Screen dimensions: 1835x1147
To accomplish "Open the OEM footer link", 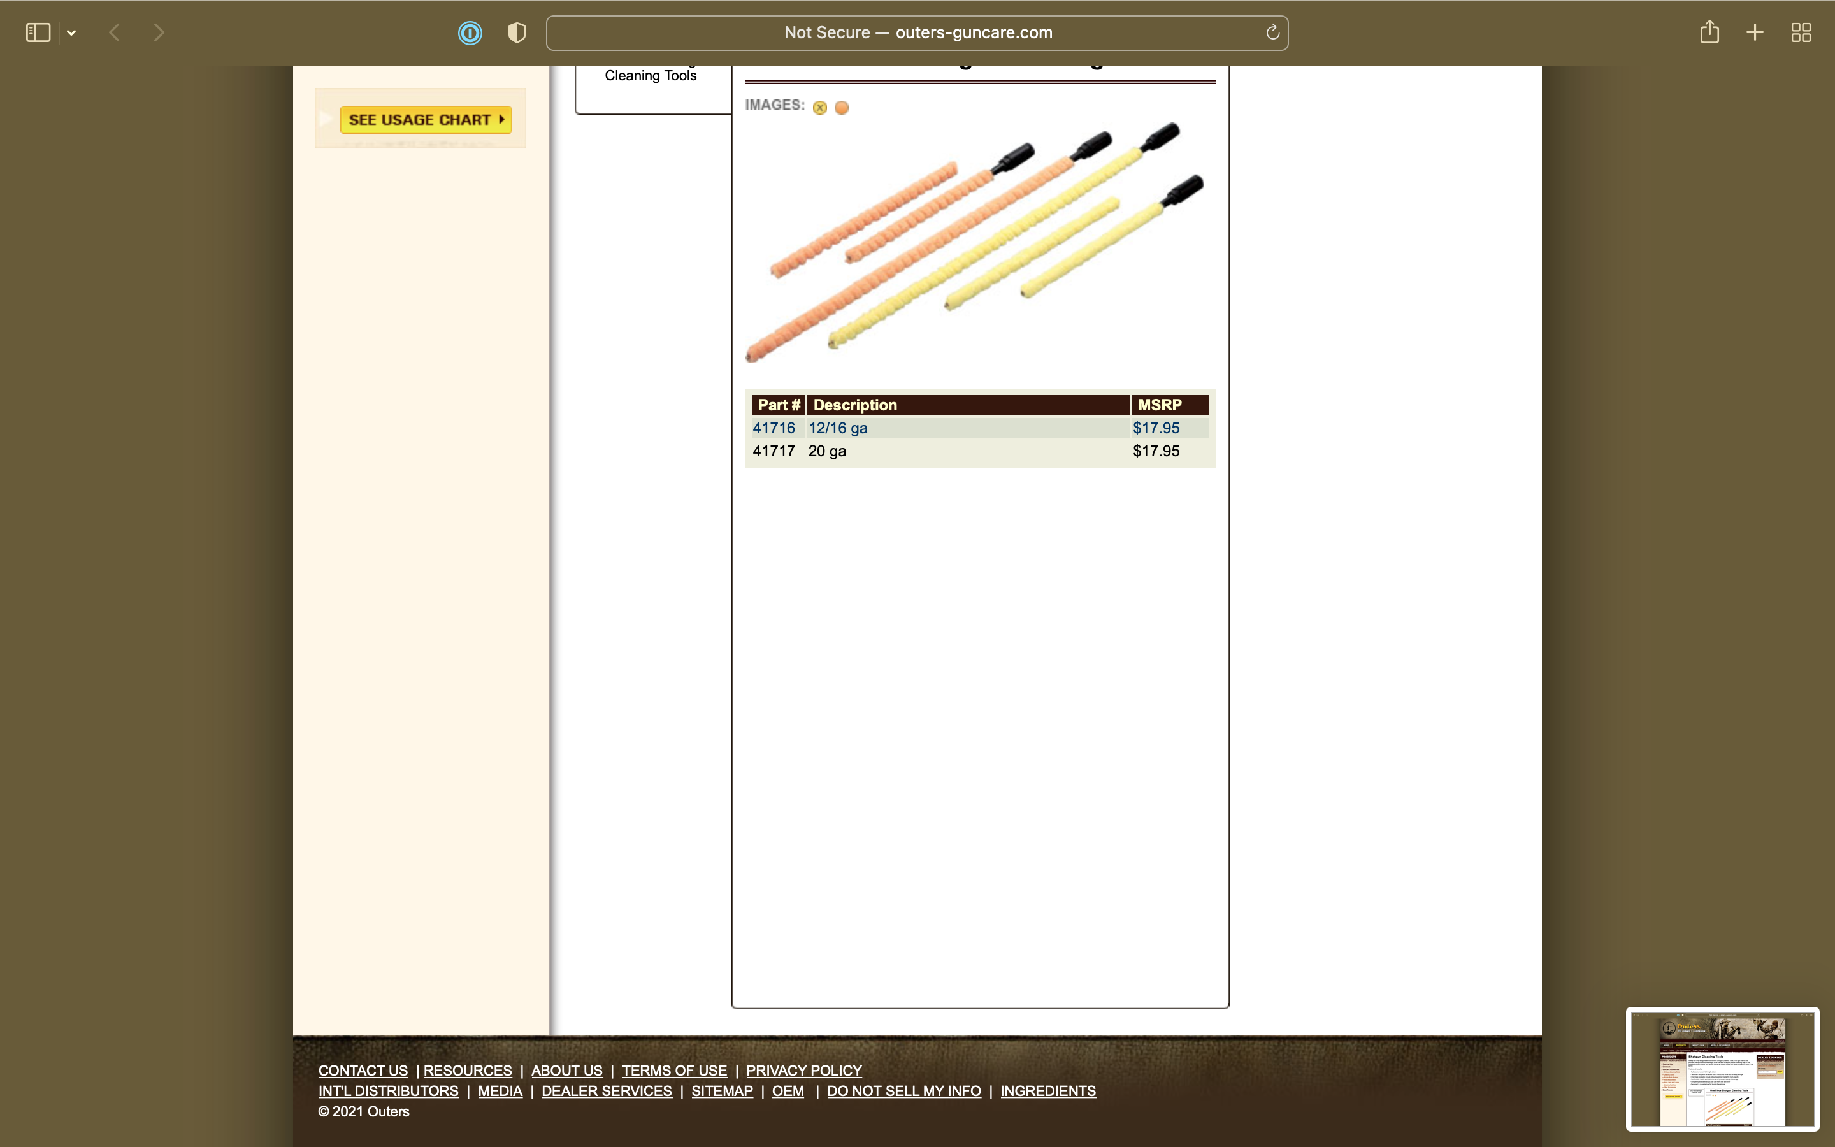I will 788,1091.
